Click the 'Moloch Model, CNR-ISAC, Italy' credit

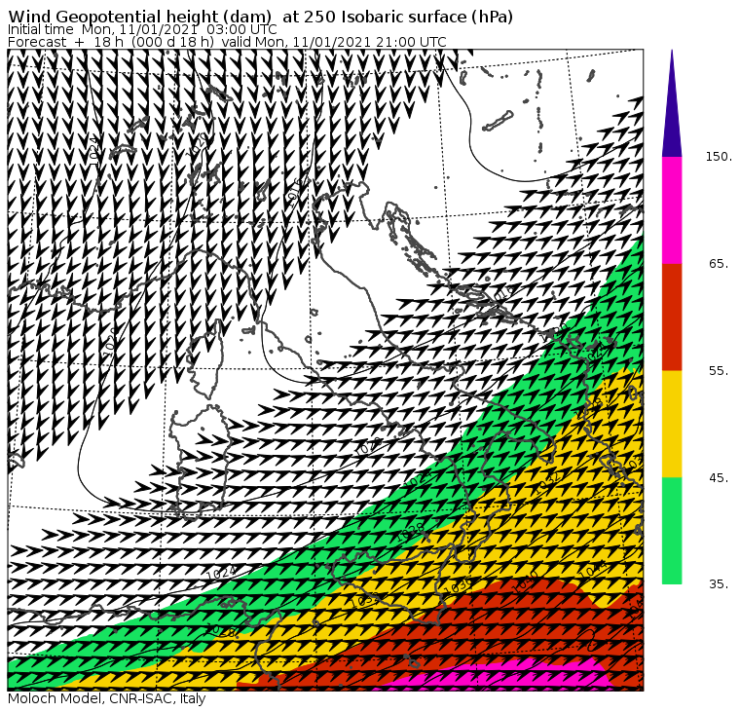pyautogui.click(x=107, y=698)
